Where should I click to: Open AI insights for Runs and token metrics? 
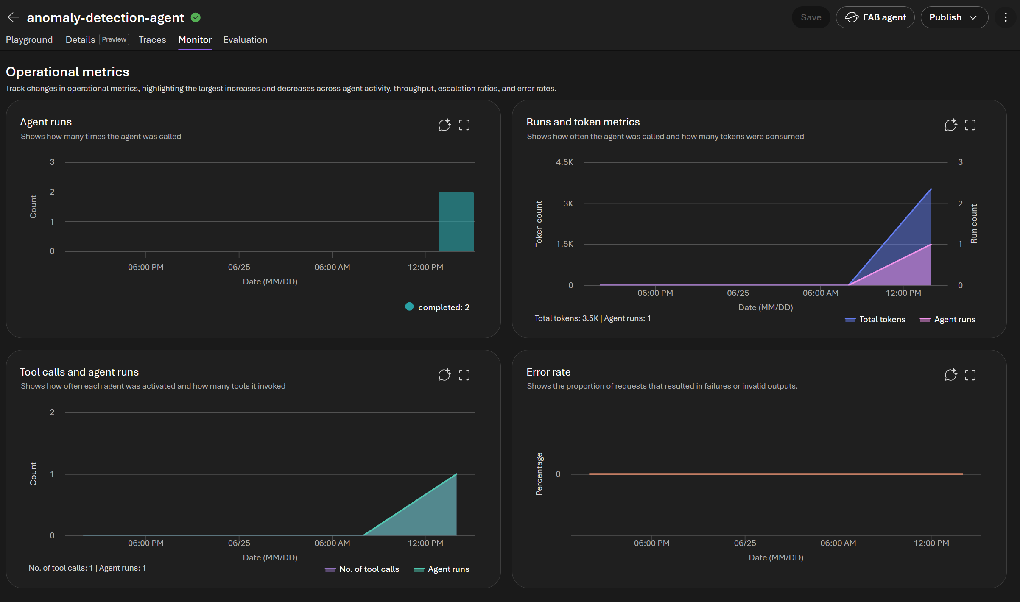tap(950, 125)
